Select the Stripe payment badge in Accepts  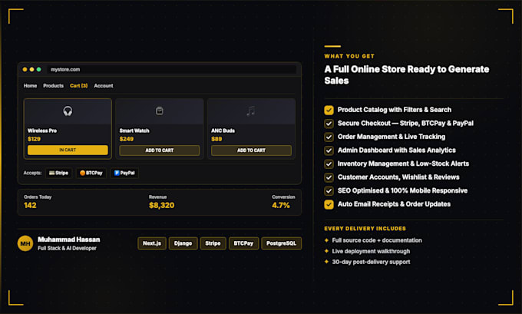(58, 173)
